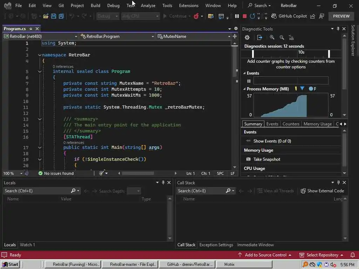Screen dimensions: 359x269
Task: Click Save All toolbar icon
Action: click(61, 16)
